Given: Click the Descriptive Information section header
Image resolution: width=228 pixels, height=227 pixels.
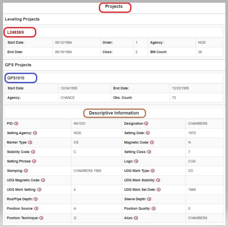Looking at the screenshot, I should pyautogui.click(x=114, y=113).
